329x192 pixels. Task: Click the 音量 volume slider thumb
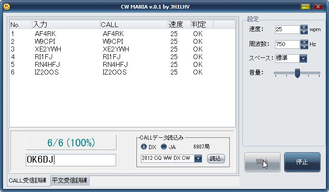(x=297, y=73)
